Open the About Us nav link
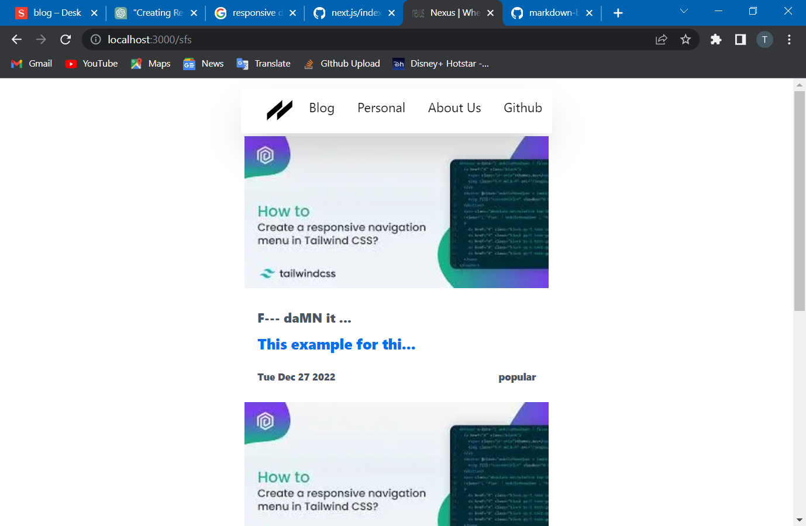The width and height of the screenshot is (806, 526). pos(454,108)
